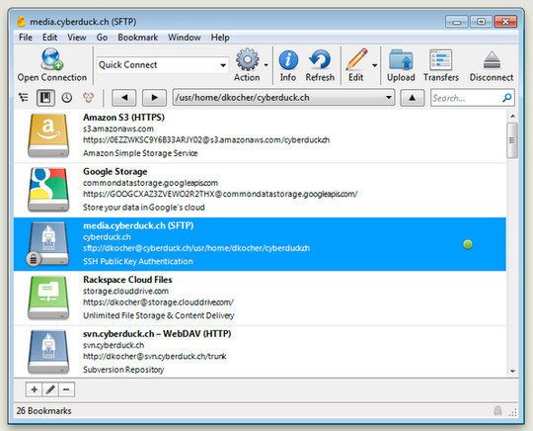Open the Transfers window icon
This screenshot has width=533, height=431.
441,60
